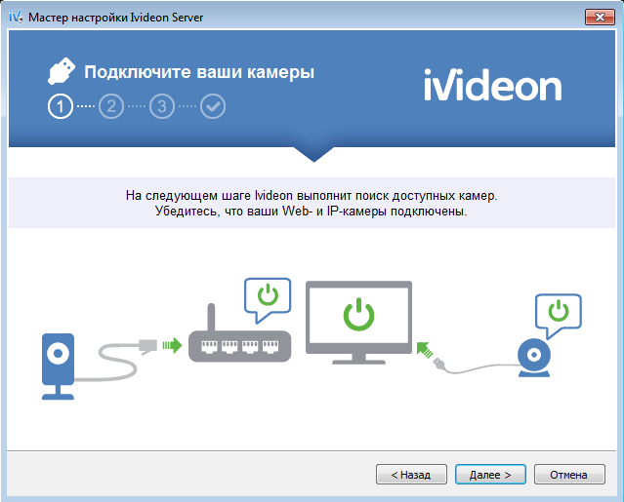Click the final checkmark step circle

(x=213, y=106)
